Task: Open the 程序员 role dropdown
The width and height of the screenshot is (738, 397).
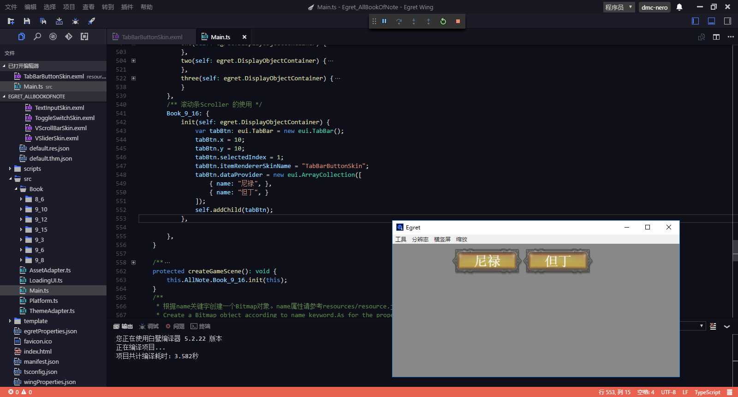Action: click(x=619, y=7)
